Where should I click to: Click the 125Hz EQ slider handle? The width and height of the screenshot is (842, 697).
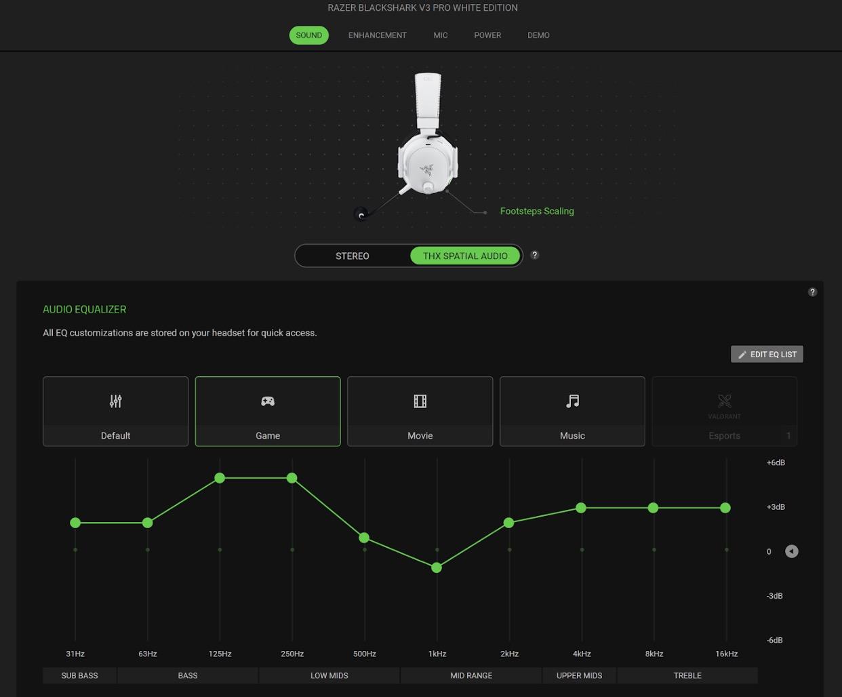coord(220,478)
